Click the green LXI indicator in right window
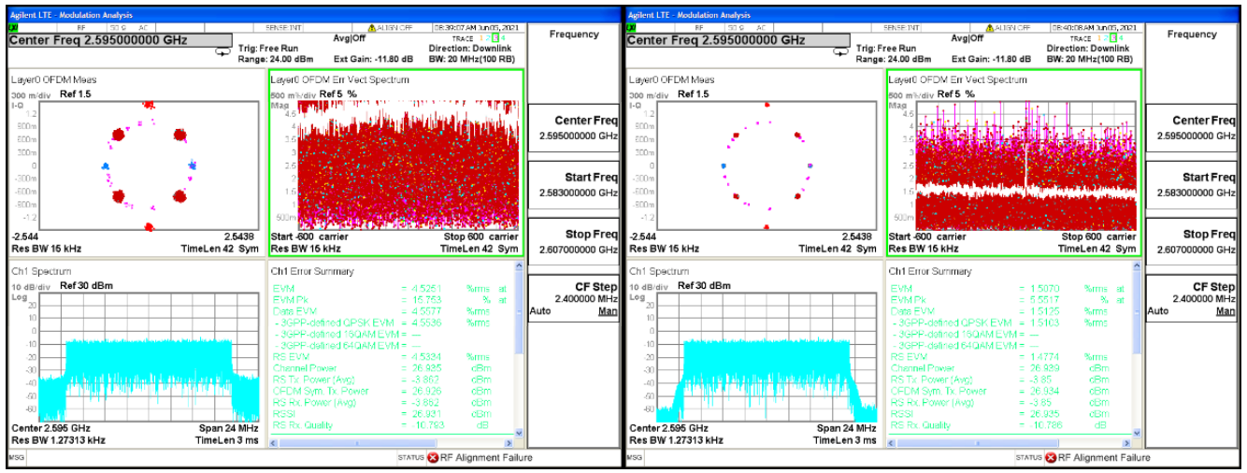Screen dimensions: 1247x473 tap(631, 28)
